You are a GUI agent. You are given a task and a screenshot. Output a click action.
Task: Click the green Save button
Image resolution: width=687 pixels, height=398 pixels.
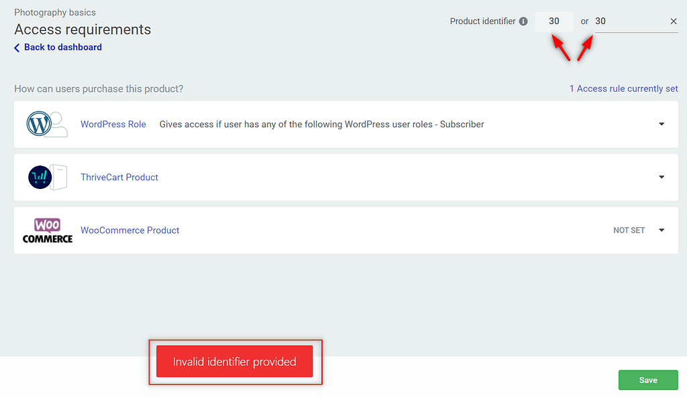(x=648, y=380)
